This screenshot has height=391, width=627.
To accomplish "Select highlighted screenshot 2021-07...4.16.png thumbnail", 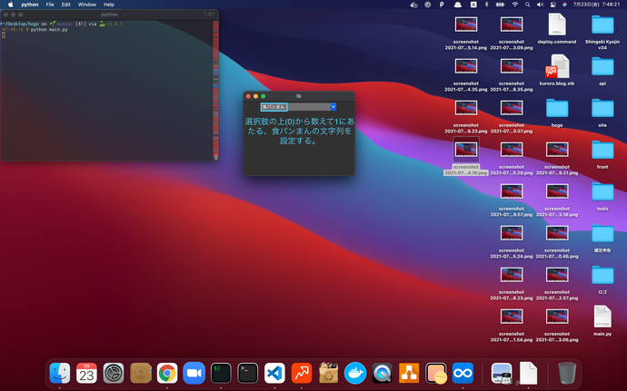I will pyautogui.click(x=466, y=150).
